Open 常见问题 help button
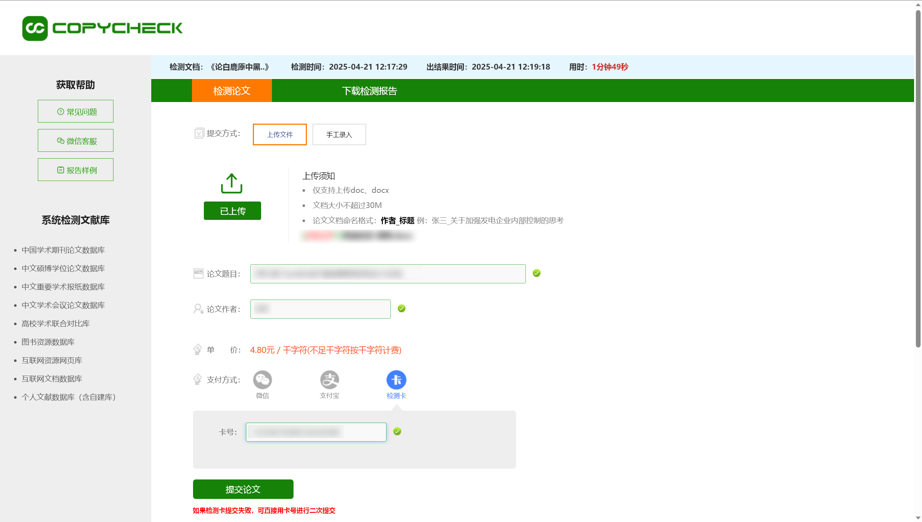922x522 pixels. tap(76, 111)
